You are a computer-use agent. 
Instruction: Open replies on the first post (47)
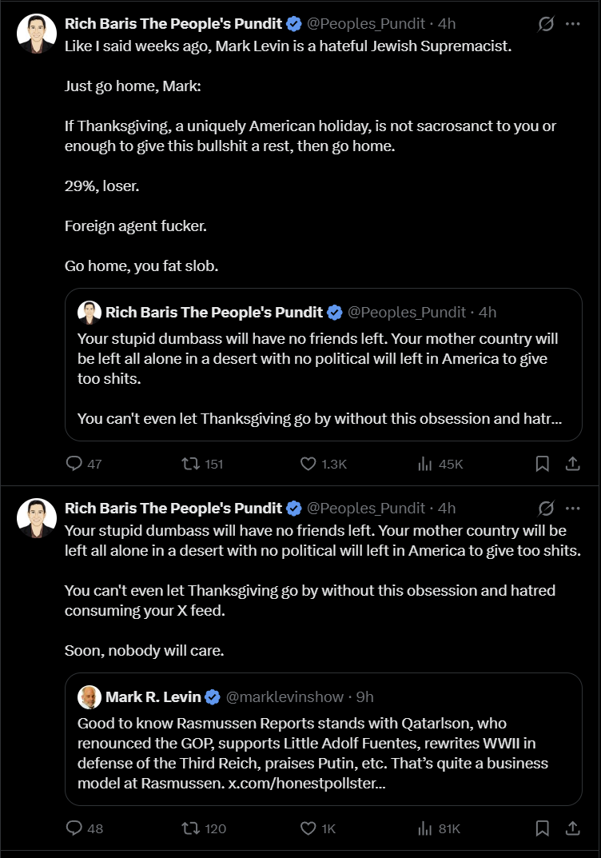84,464
